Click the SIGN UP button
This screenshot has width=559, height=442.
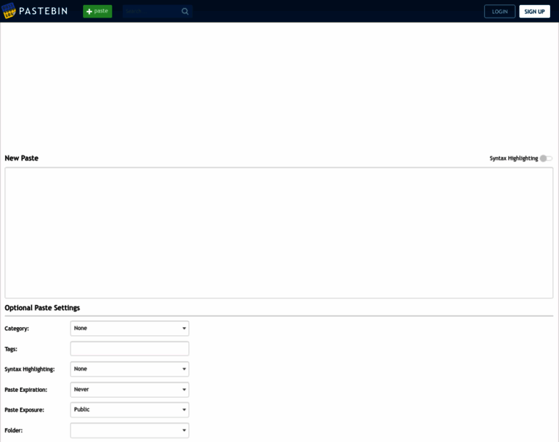[x=535, y=12]
